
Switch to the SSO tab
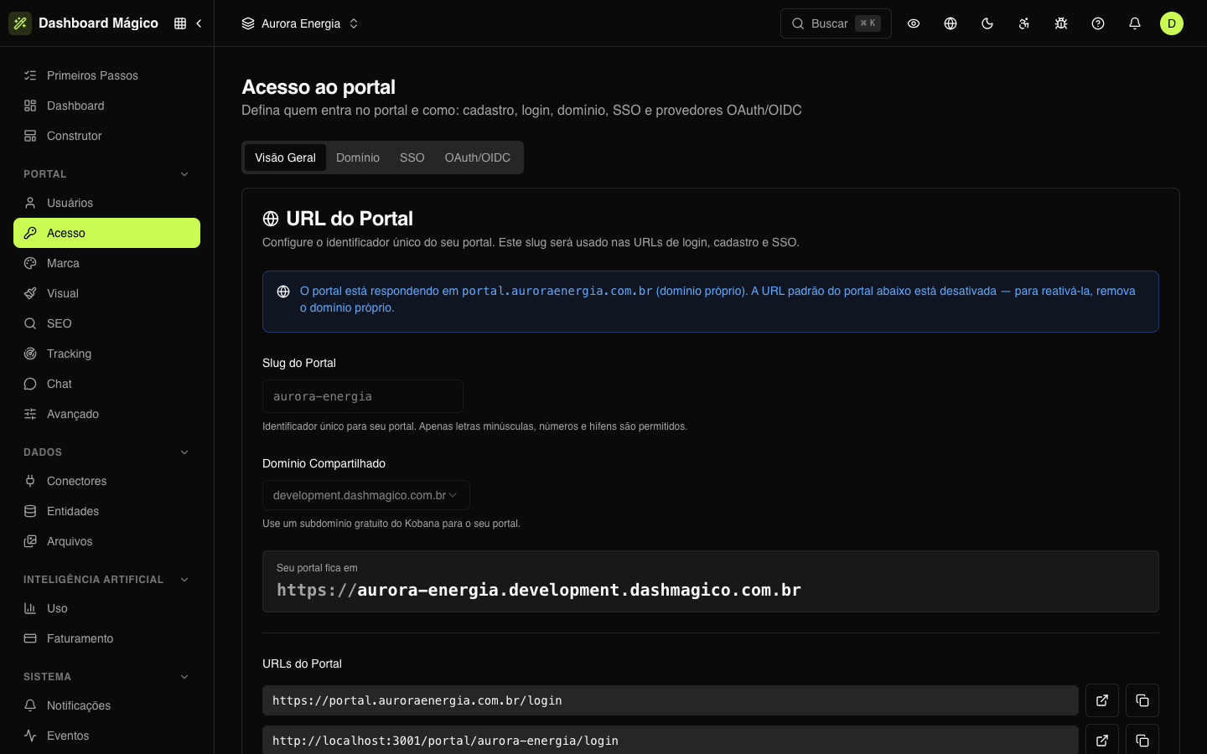[412, 158]
